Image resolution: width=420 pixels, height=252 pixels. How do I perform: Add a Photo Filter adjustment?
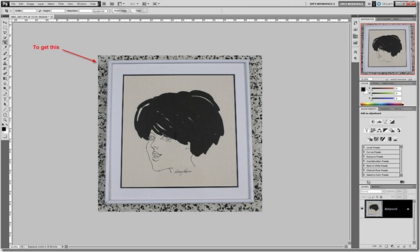392,130
